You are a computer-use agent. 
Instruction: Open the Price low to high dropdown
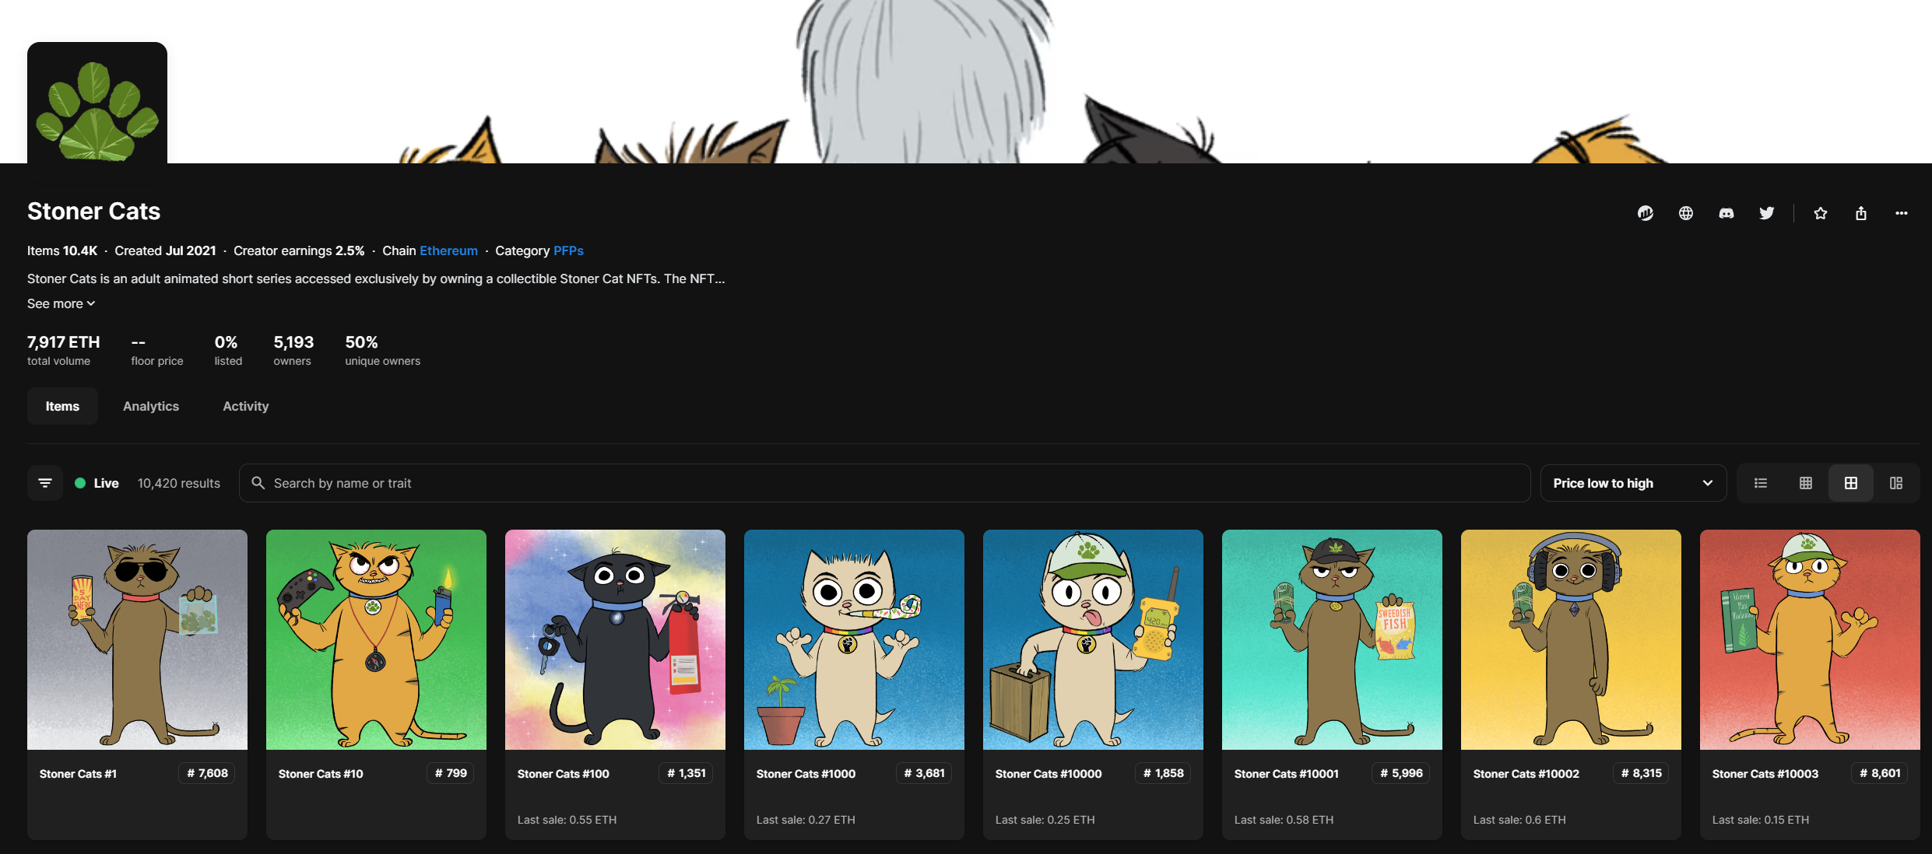point(1633,483)
